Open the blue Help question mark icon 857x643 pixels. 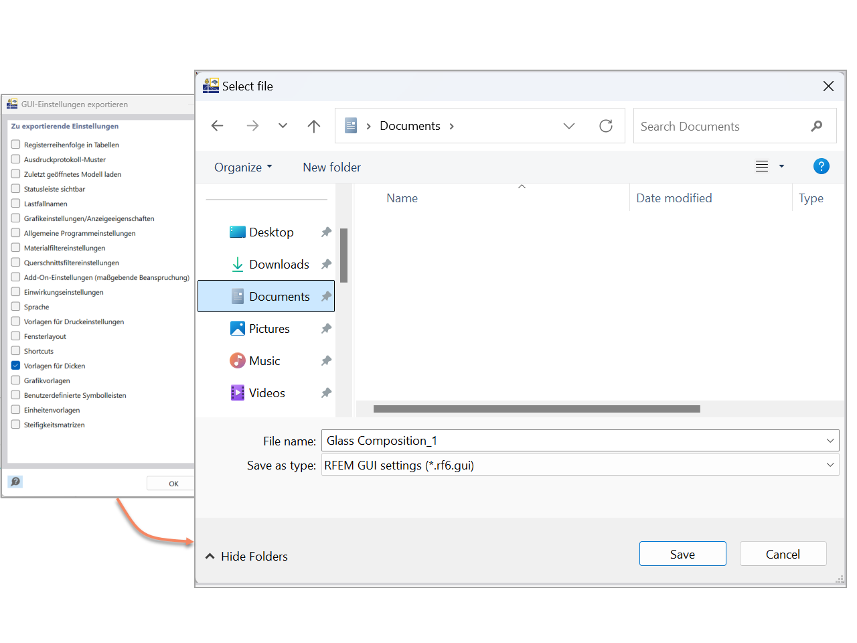click(822, 166)
